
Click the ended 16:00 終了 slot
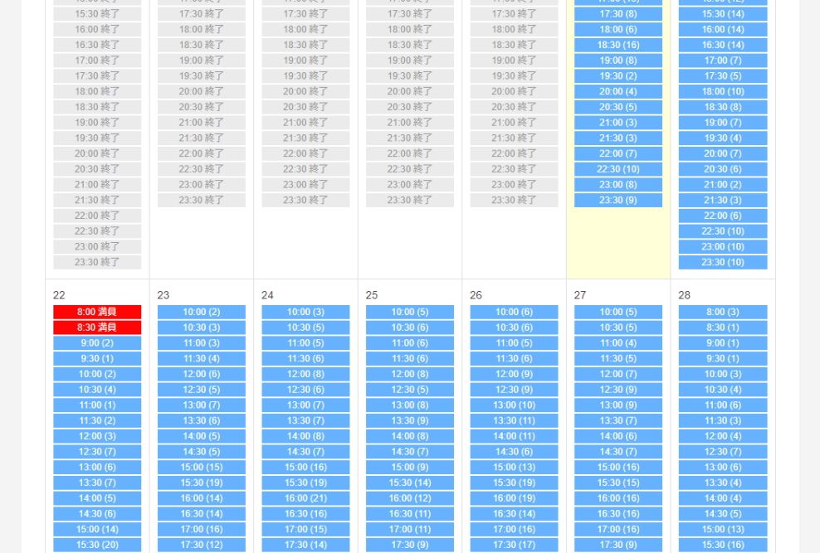97,29
